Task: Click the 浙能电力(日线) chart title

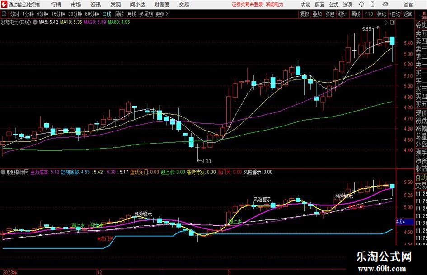Action: point(16,22)
